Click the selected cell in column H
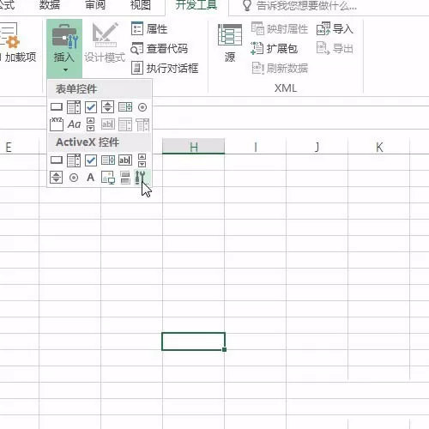This screenshot has height=429, width=429. point(194,341)
